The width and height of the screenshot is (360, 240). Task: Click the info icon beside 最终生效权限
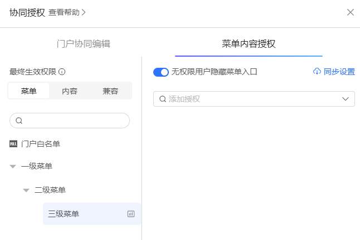[62, 72]
